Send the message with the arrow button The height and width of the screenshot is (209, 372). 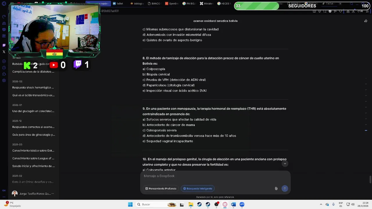pos(285,188)
